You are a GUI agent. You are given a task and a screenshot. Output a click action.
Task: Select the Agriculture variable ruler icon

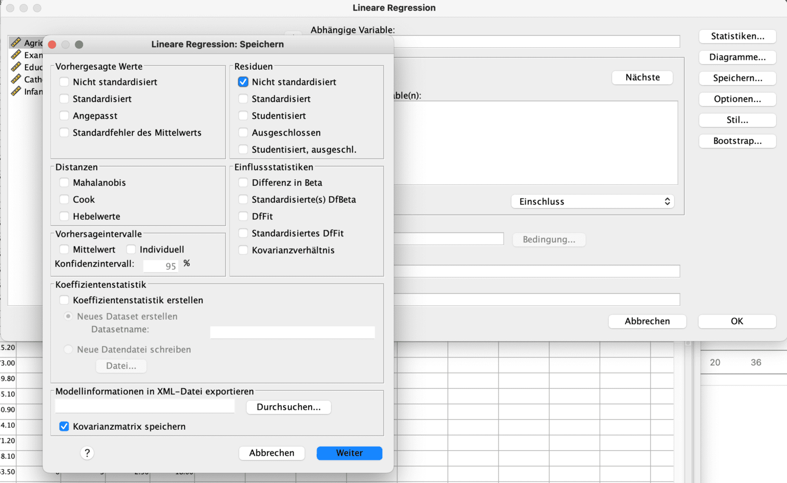pos(16,43)
